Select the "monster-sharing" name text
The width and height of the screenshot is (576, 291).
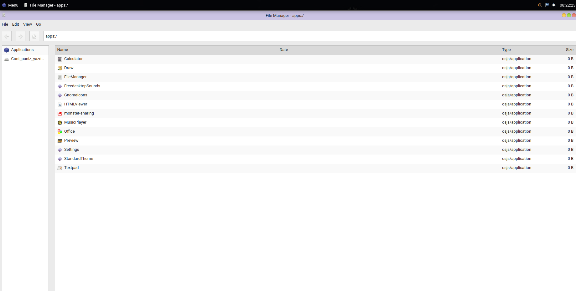pyautogui.click(x=79, y=113)
